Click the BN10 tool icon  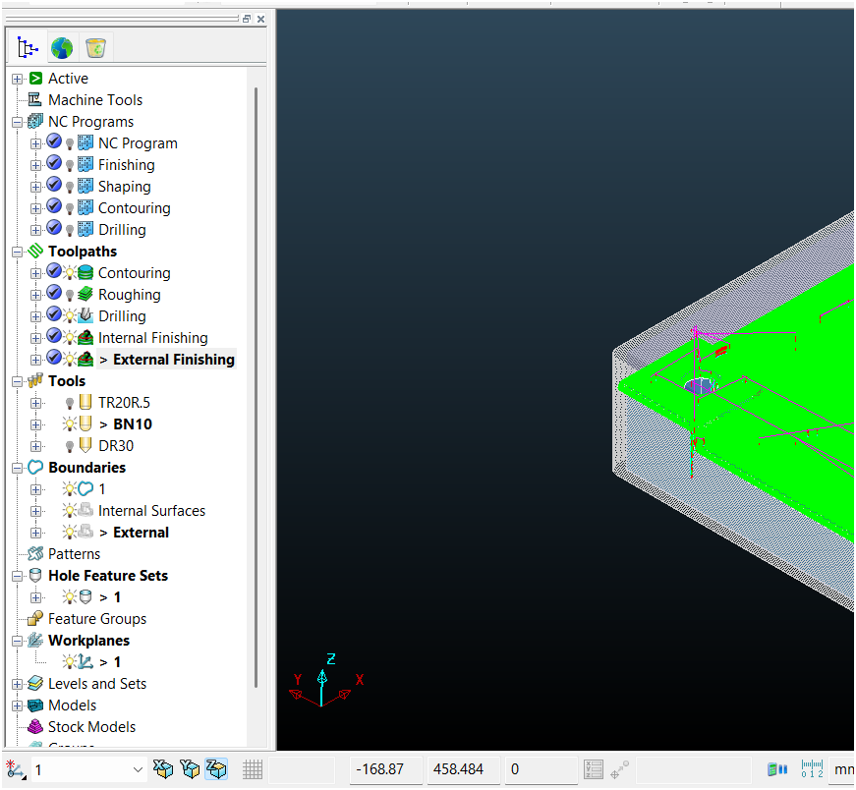coord(86,423)
